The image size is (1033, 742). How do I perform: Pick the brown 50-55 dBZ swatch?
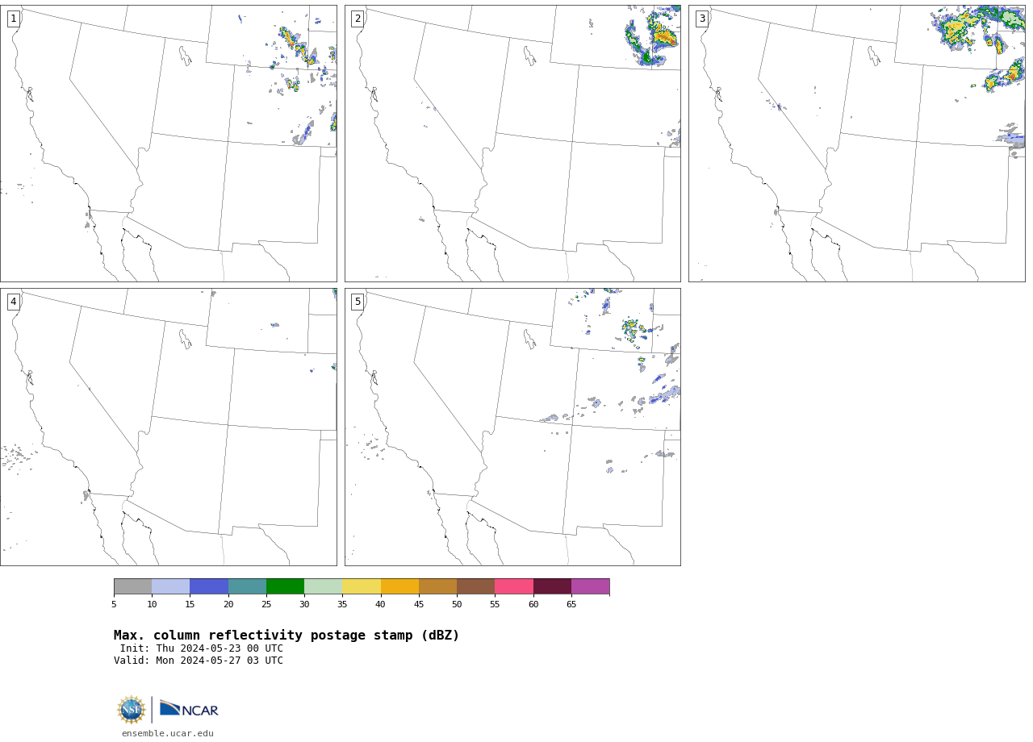point(476,586)
